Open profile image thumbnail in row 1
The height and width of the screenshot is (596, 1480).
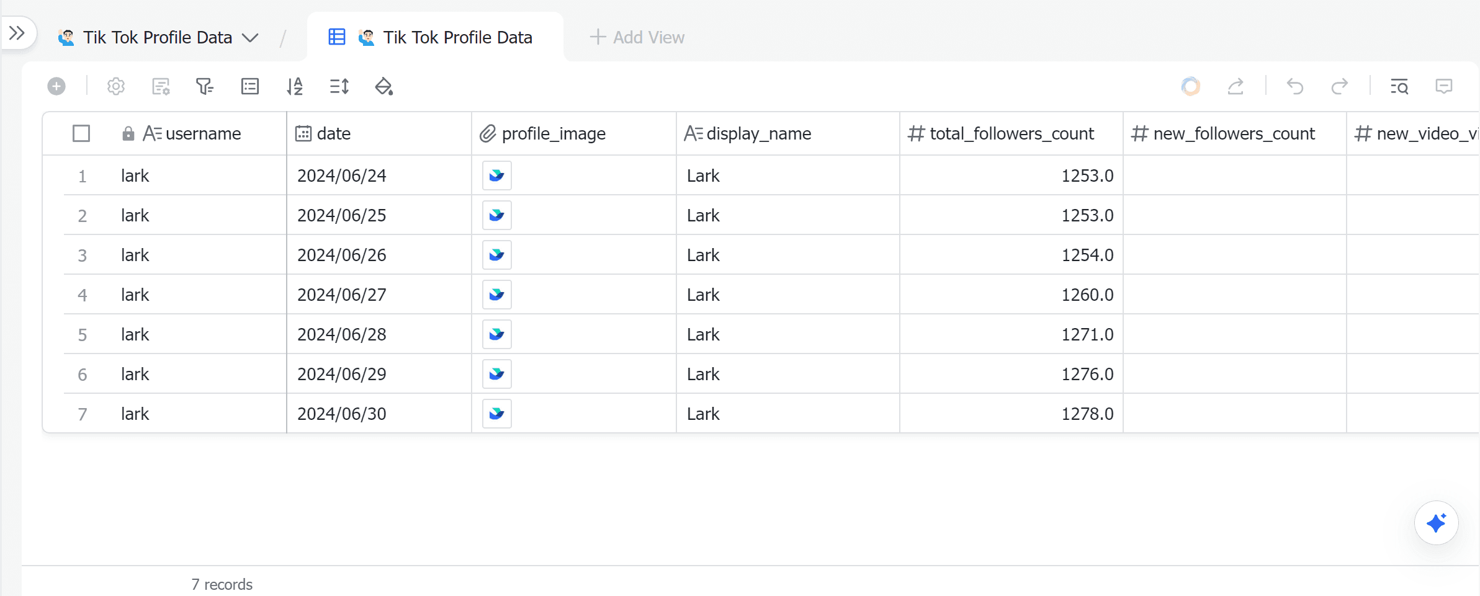coord(497,176)
